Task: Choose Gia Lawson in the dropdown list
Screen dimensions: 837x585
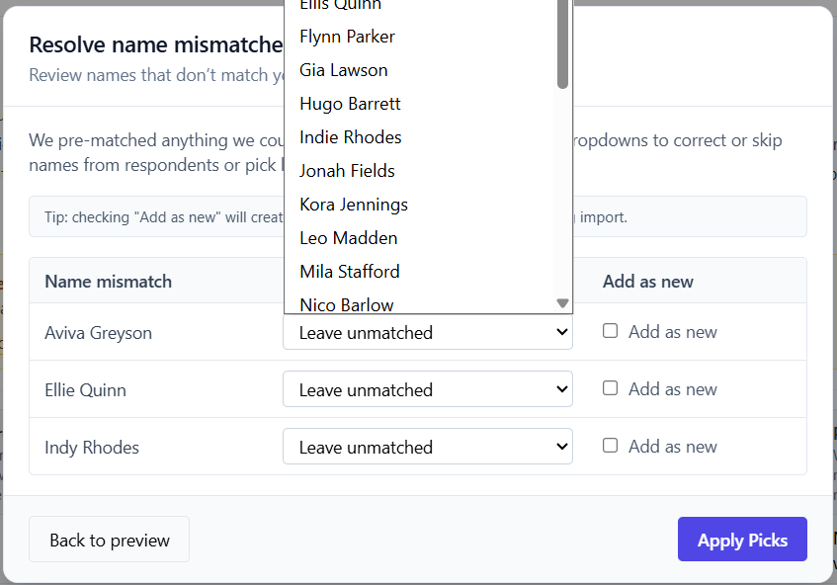Action: pos(343,69)
